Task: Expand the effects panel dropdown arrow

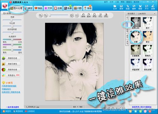Action: (x=154, y=14)
